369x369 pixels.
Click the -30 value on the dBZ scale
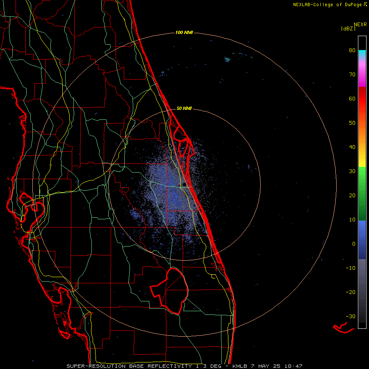tap(351, 316)
